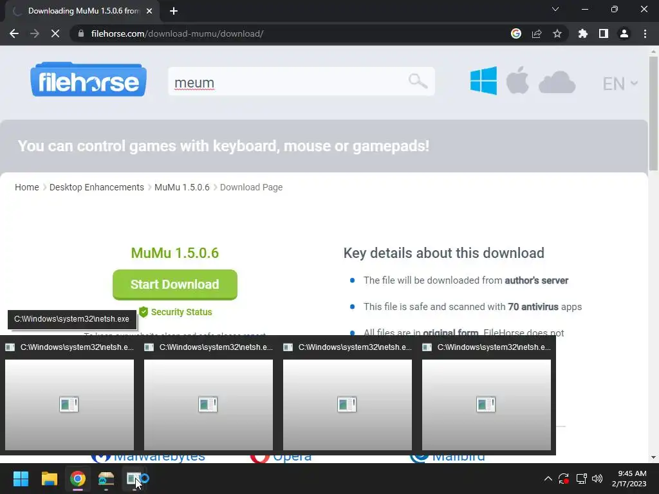Screen dimensions: 659x494
Task: Open the Home breadcrumb link
Action: point(27,187)
